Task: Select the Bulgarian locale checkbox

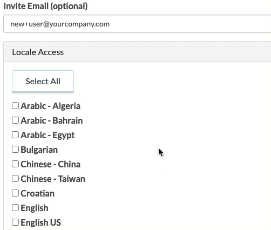Action: click(x=15, y=150)
